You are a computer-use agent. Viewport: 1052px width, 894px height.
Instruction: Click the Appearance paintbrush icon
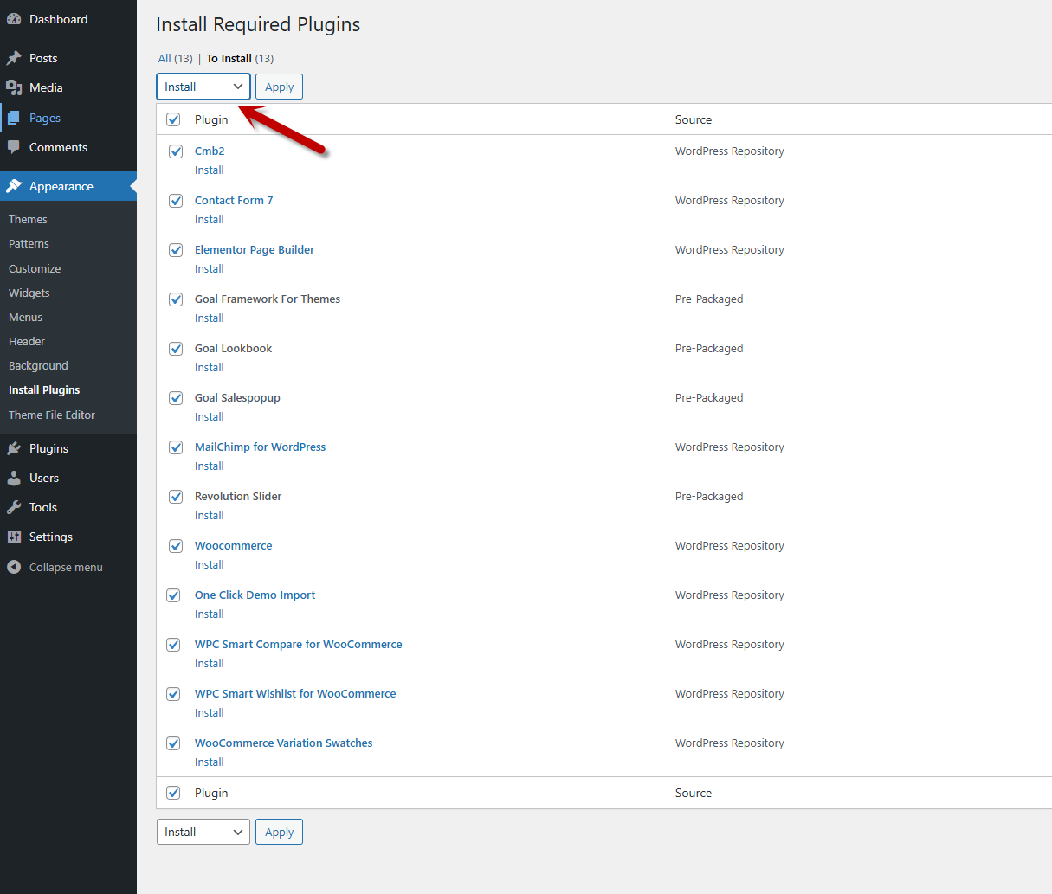[x=14, y=186]
